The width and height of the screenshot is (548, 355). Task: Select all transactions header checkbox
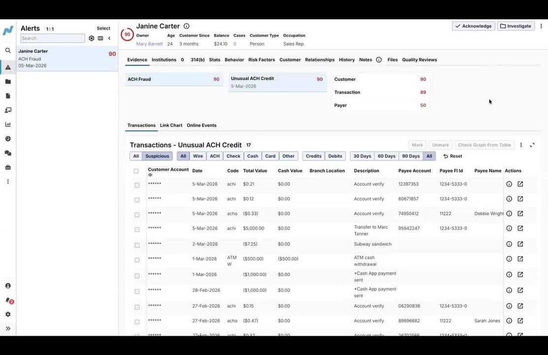click(x=136, y=171)
